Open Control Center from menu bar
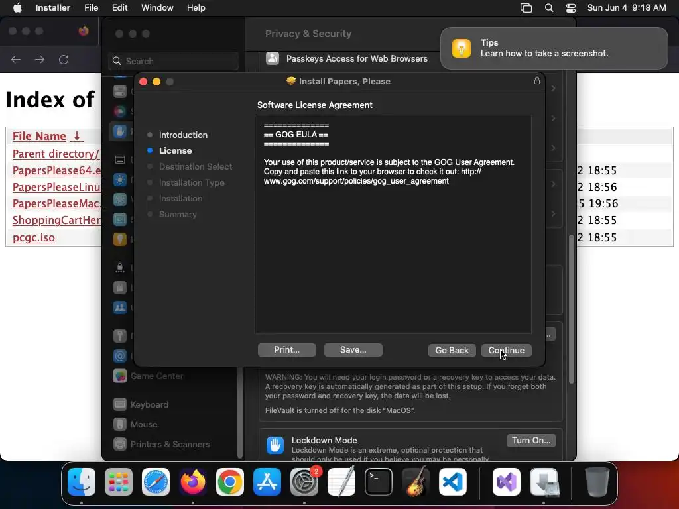 click(x=571, y=8)
